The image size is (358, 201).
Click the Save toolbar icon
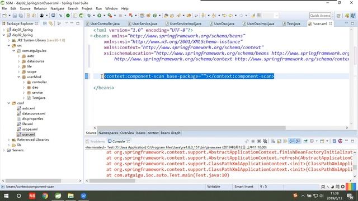pos(15,16)
